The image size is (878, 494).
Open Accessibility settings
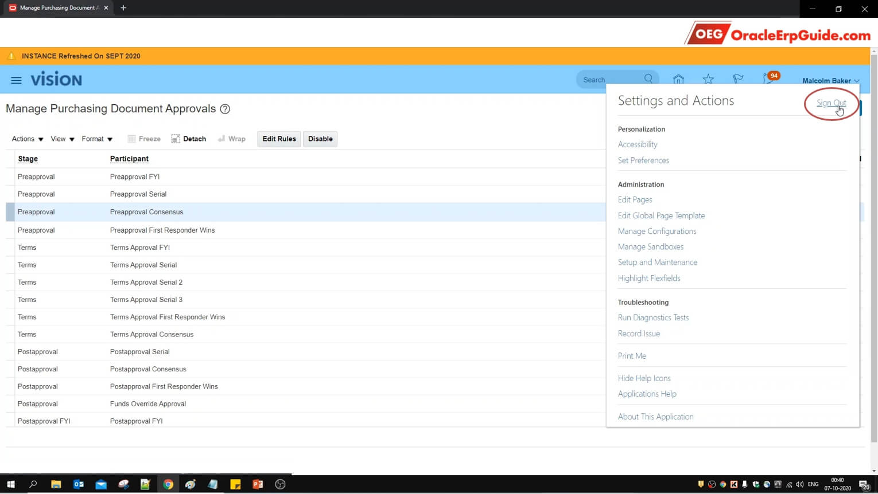pos(638,144)
